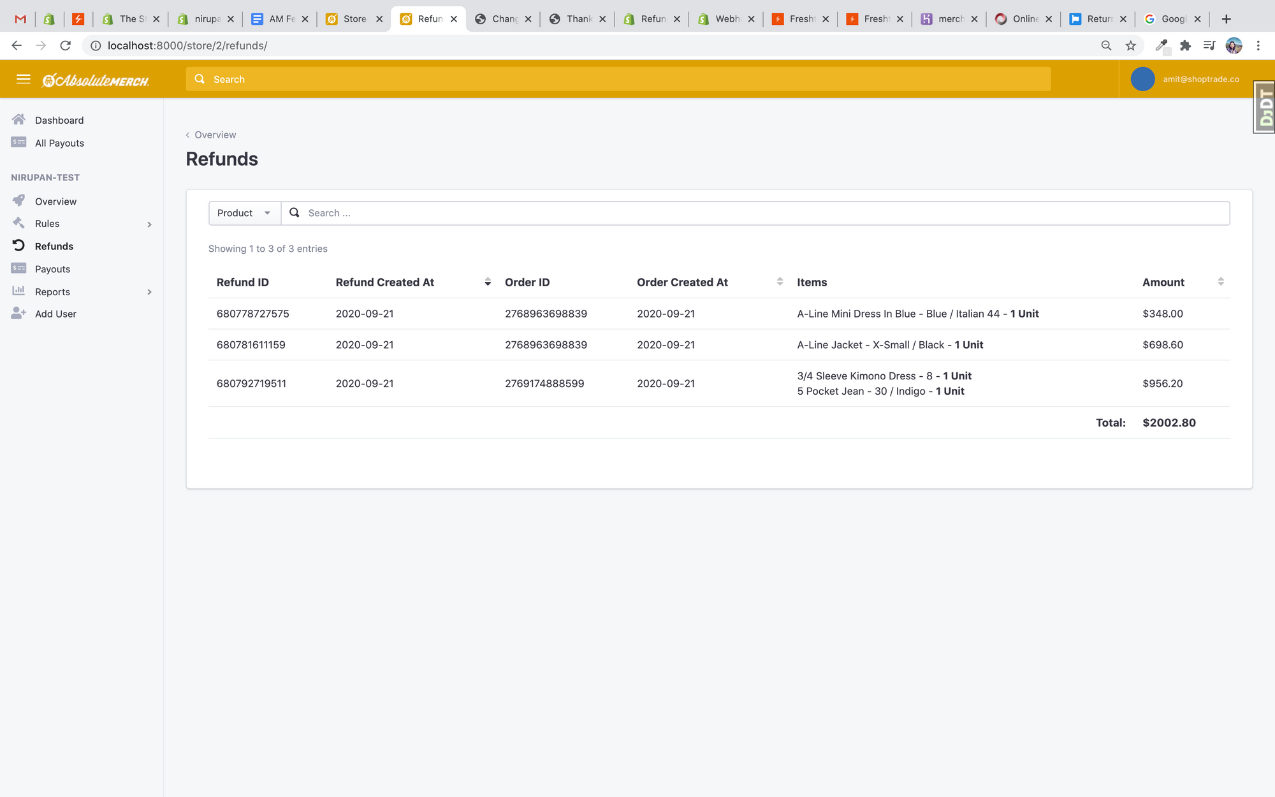The image size is (1275, 797).
Task: Click the Refunds undo-arrow icon
Action: point(18,245)
